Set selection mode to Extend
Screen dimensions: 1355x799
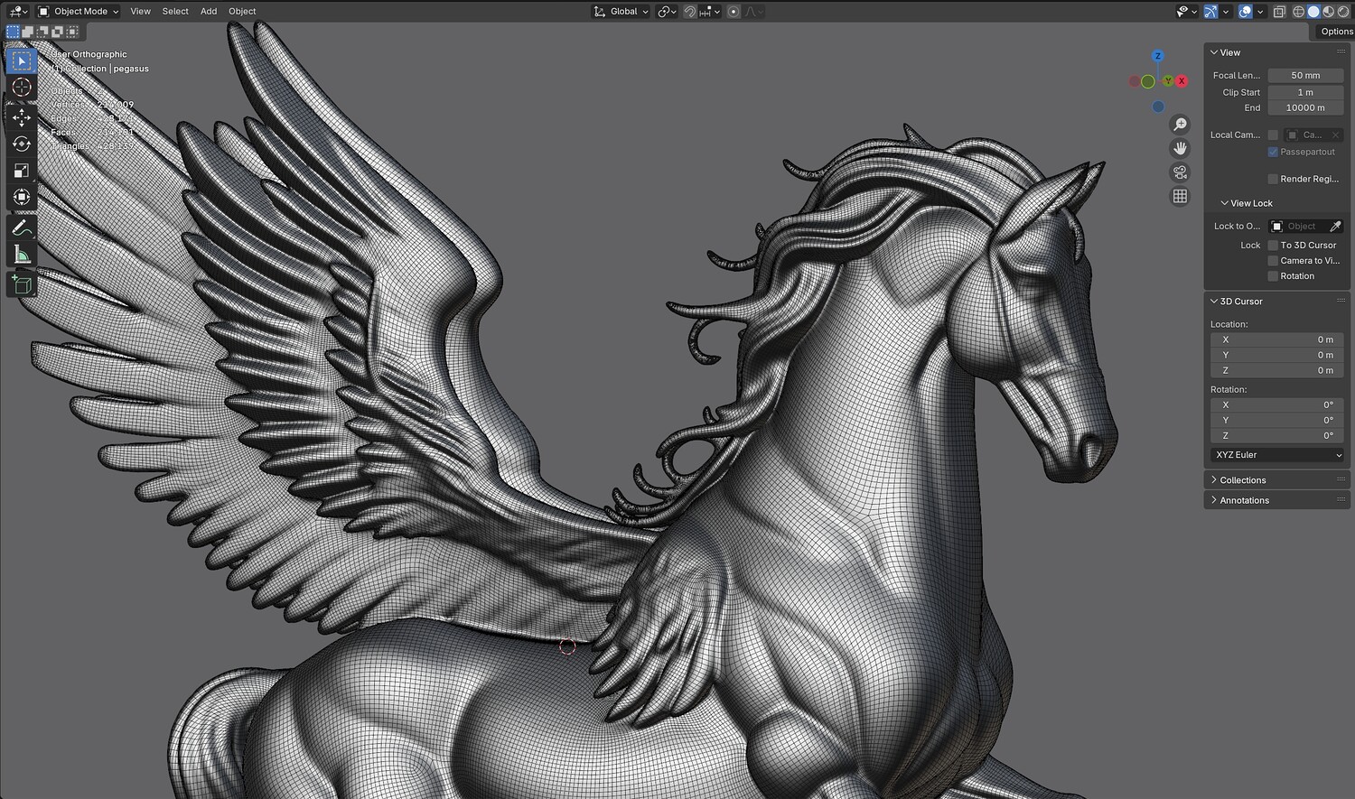(28, 32)
